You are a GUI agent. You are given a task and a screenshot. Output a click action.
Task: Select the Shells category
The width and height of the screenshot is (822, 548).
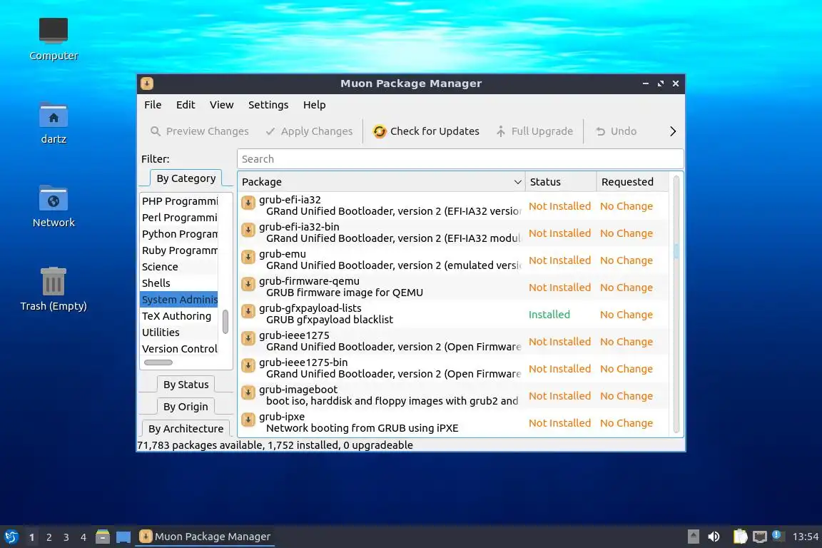pyautogui.click(x=179, y=283)
